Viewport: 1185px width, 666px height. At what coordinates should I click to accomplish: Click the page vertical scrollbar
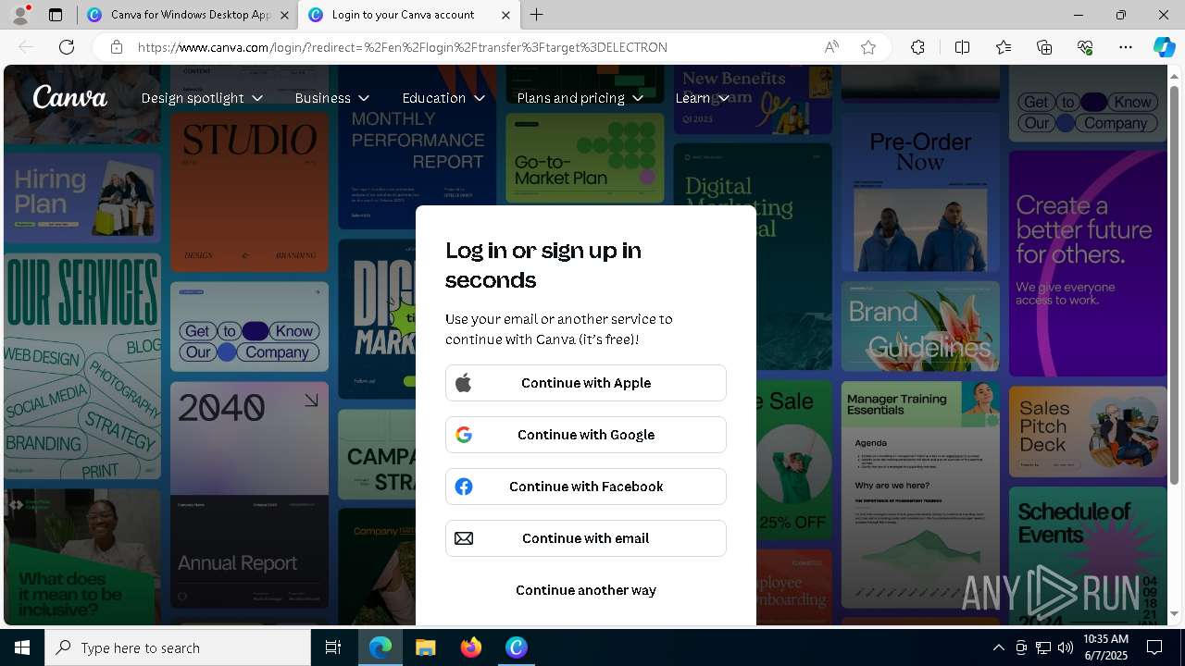click(1175, 284)
